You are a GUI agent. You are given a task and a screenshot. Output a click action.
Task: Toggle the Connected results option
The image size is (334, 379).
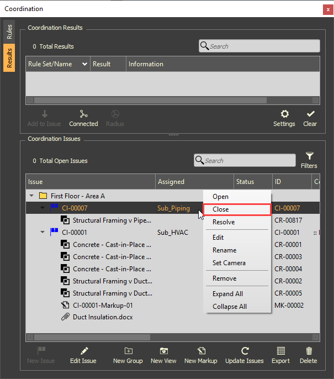pyautogui.click(x=84, y=114)
